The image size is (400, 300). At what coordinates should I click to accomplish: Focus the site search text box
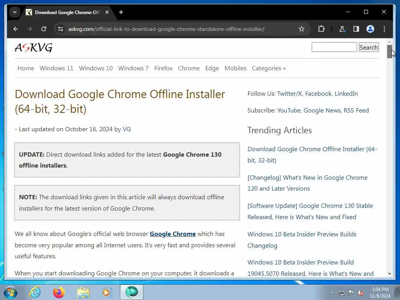pyautogui.click(x=334, y=47)
